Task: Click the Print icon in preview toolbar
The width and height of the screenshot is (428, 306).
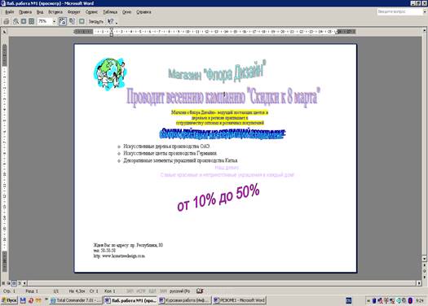Action: coord(7,21)
